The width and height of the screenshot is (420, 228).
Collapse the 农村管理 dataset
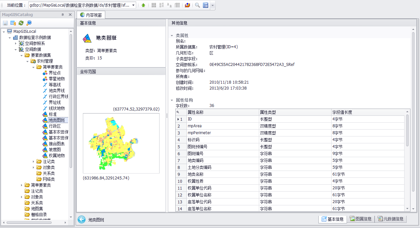click(27, 61)
